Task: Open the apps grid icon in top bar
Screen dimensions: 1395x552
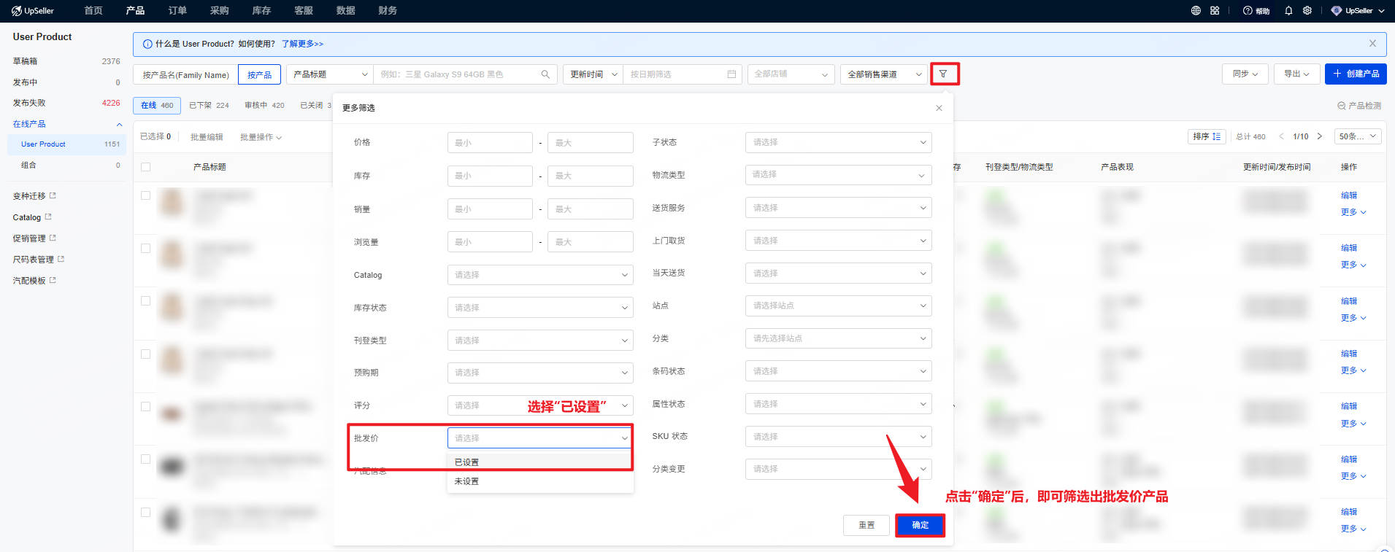Action: pyautogui.click(x=1215, y=11)
